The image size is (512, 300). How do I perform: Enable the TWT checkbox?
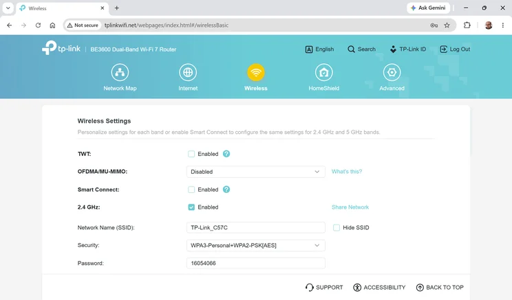191,154
